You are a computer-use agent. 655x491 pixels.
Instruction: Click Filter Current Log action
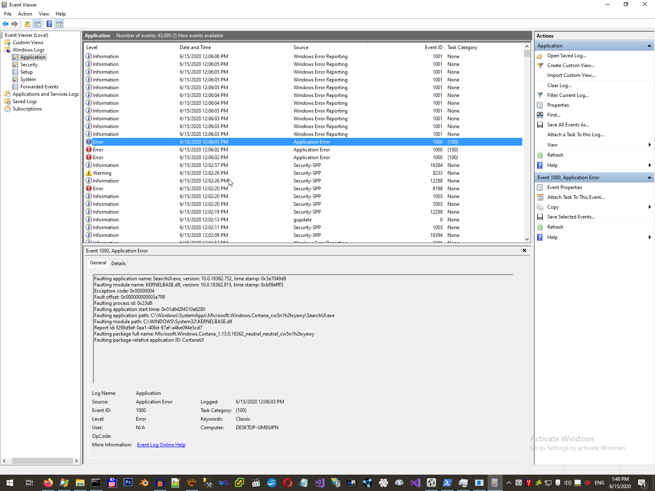[568, 95]
